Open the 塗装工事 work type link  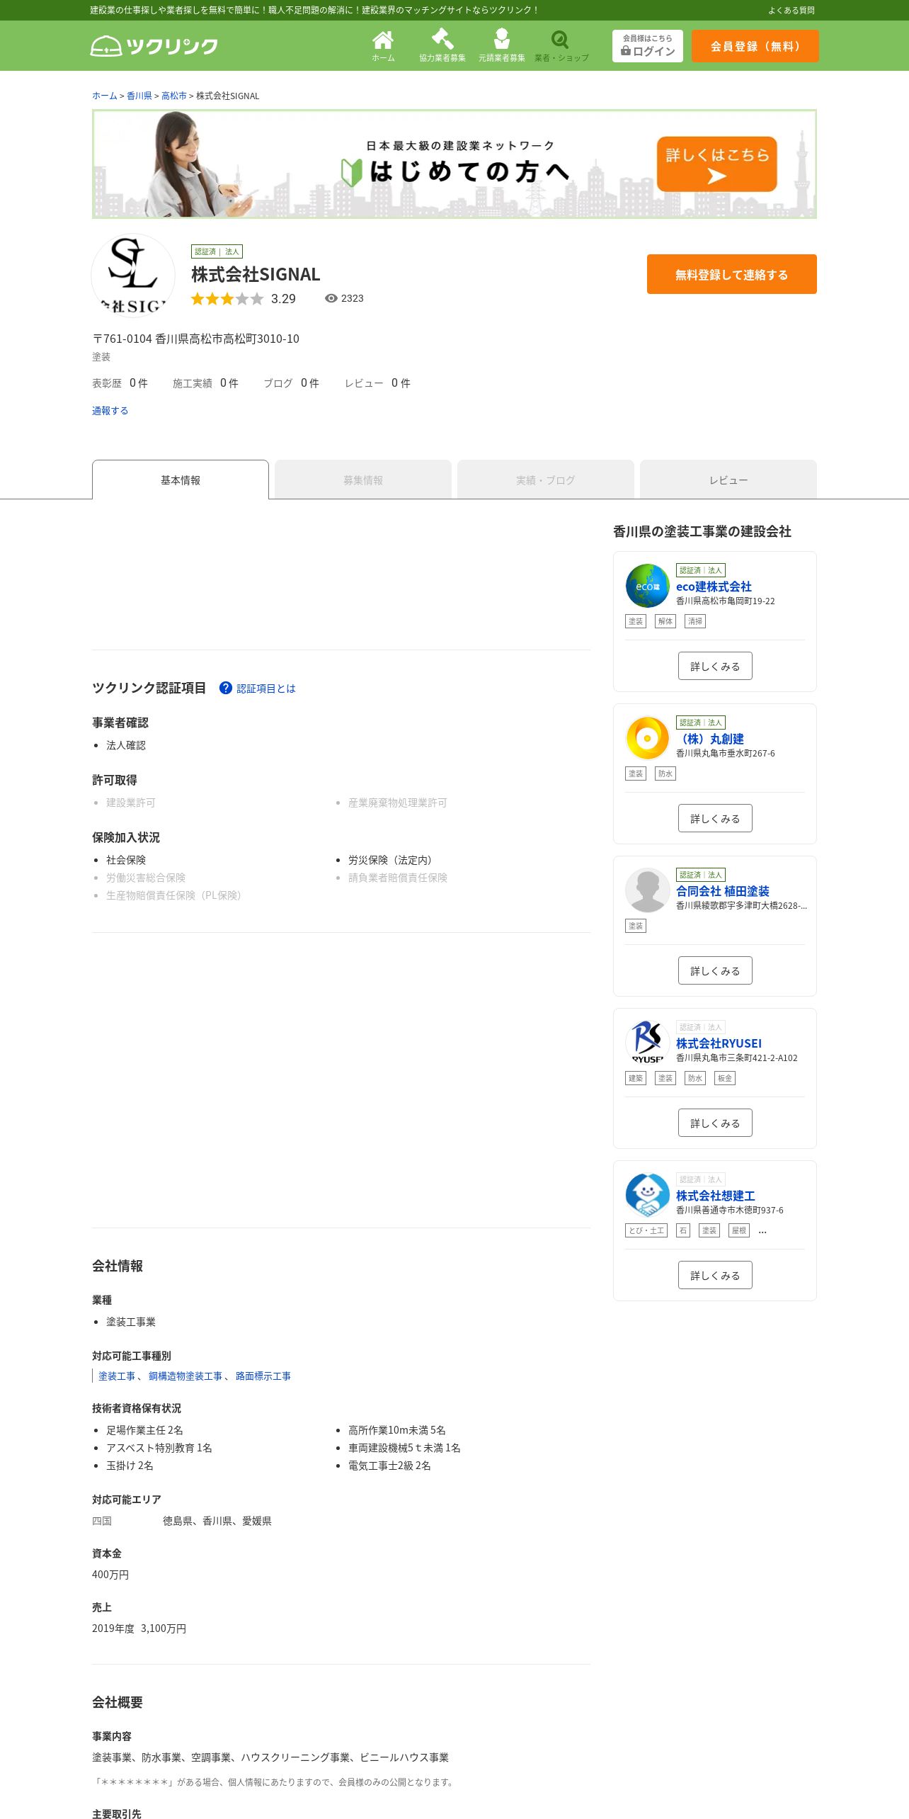tap(117, 1376)
